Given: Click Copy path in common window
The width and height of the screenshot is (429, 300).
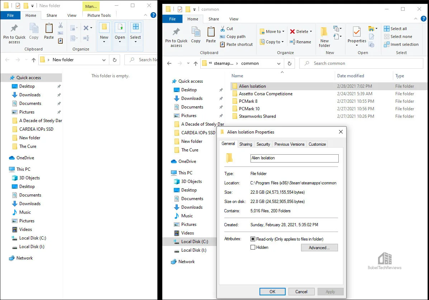Looking at the screenshot, I should click(233, 37).
